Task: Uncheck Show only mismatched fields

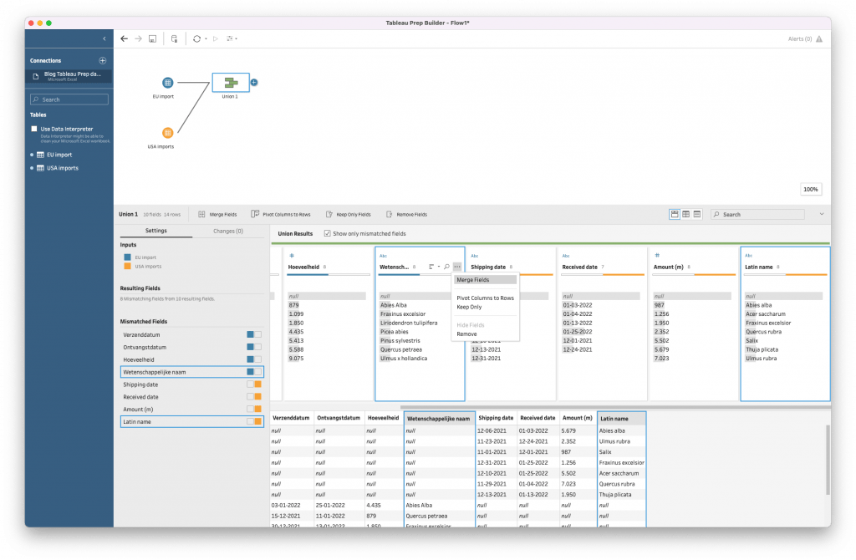Action: 327,233
